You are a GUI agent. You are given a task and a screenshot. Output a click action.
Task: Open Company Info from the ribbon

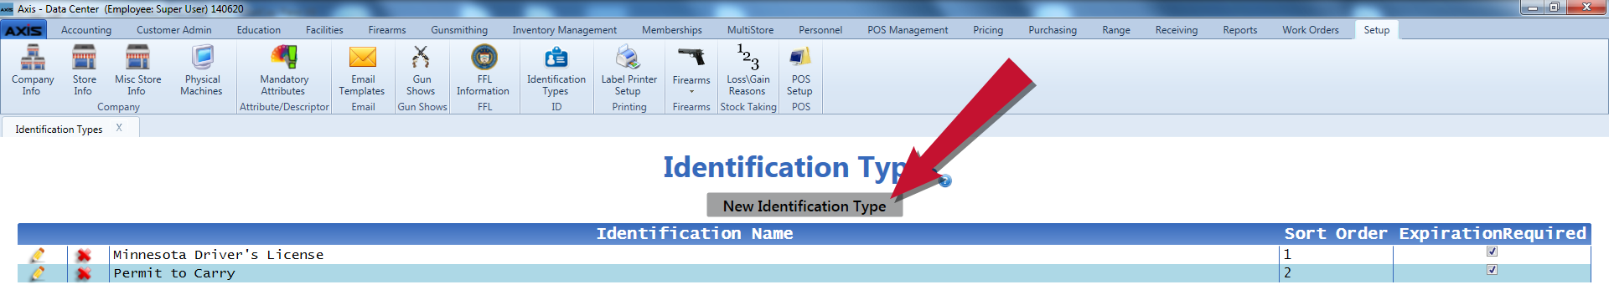(x=33, y=70)
